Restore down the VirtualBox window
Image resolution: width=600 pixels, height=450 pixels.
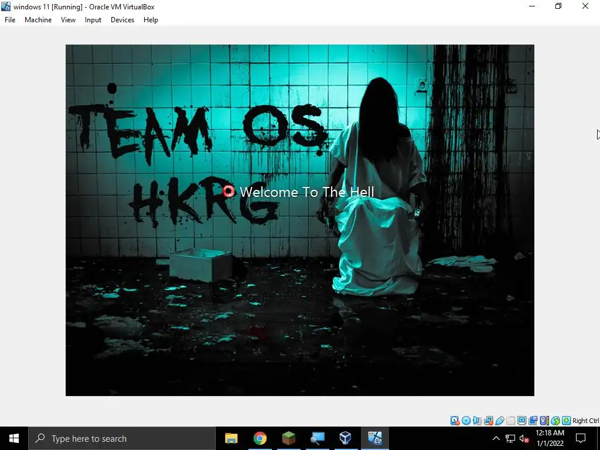tap(558, 6)
